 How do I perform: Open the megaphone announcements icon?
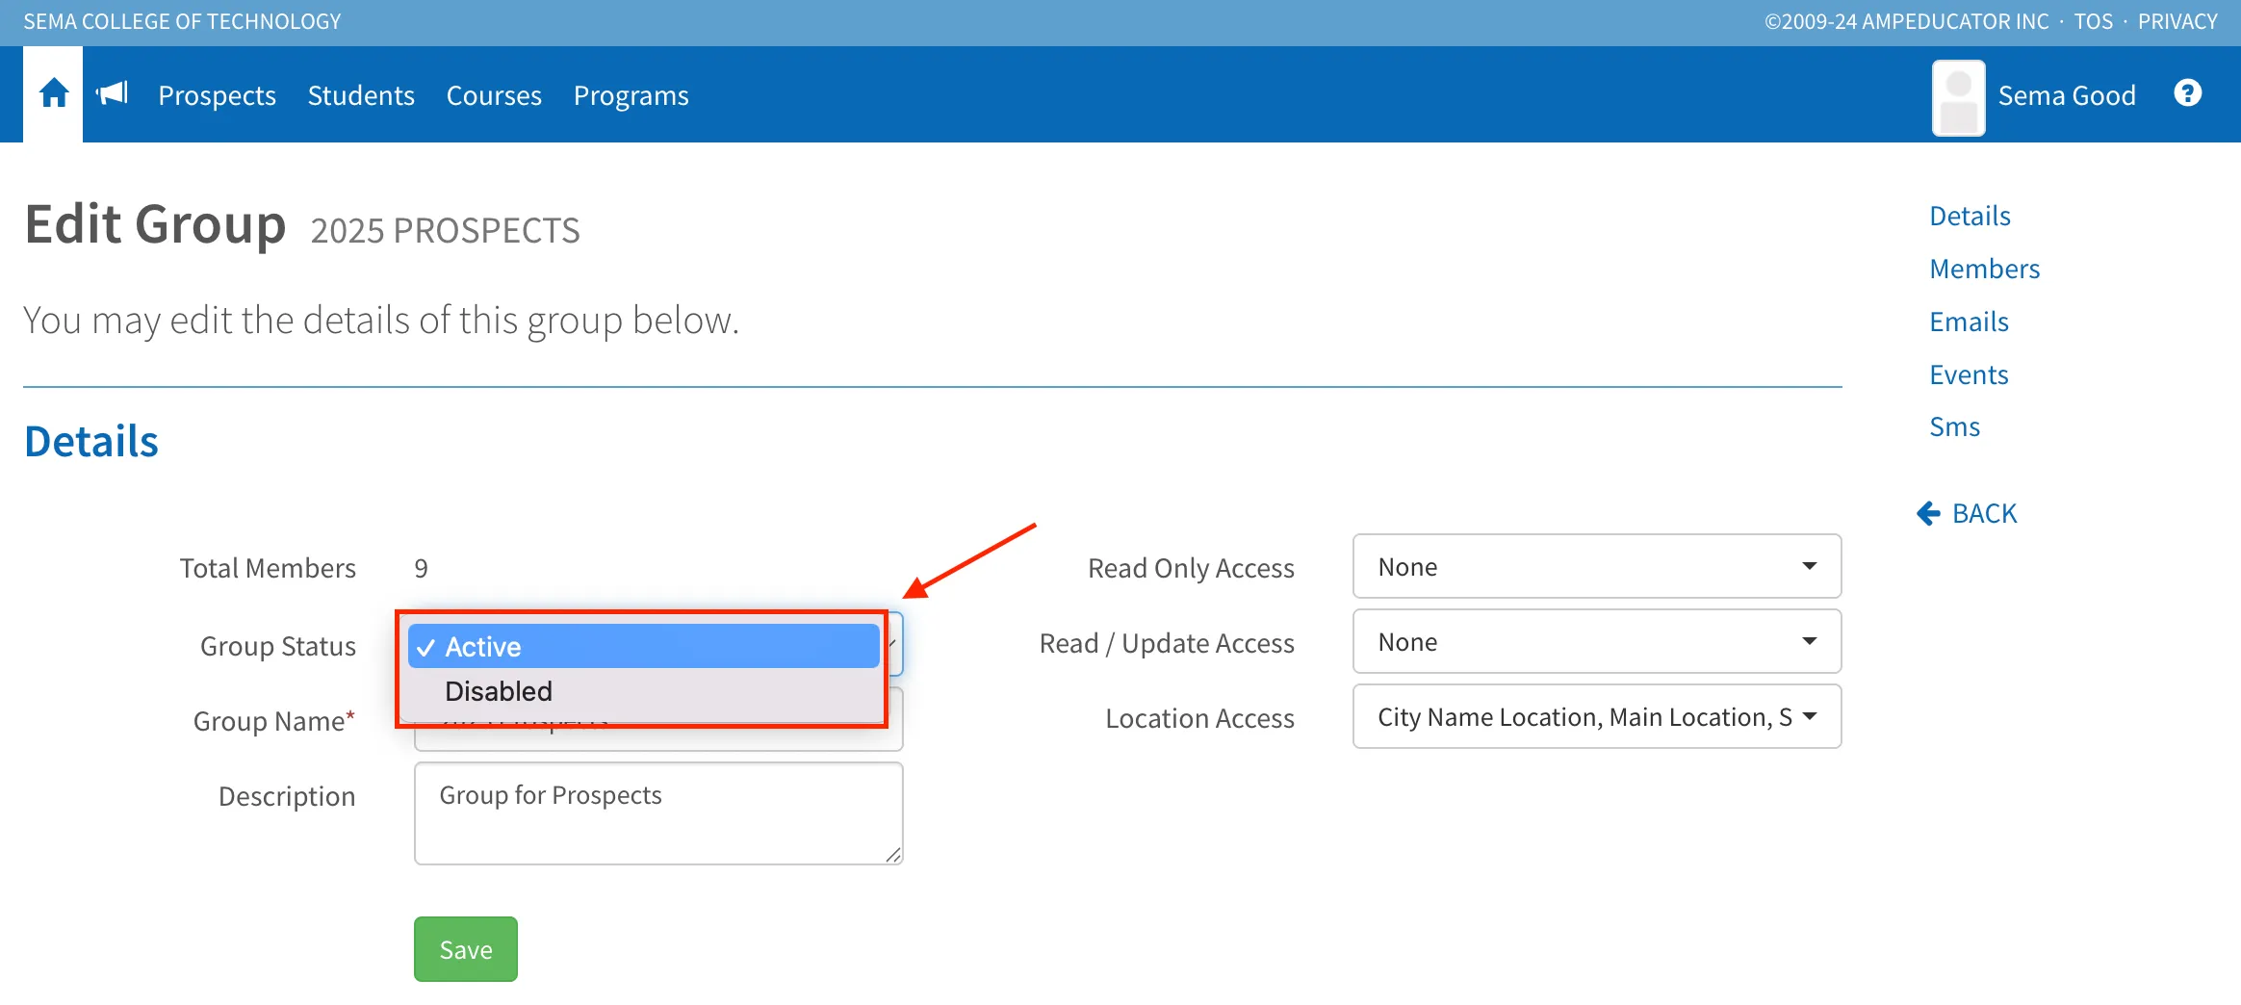click(113, 93)
